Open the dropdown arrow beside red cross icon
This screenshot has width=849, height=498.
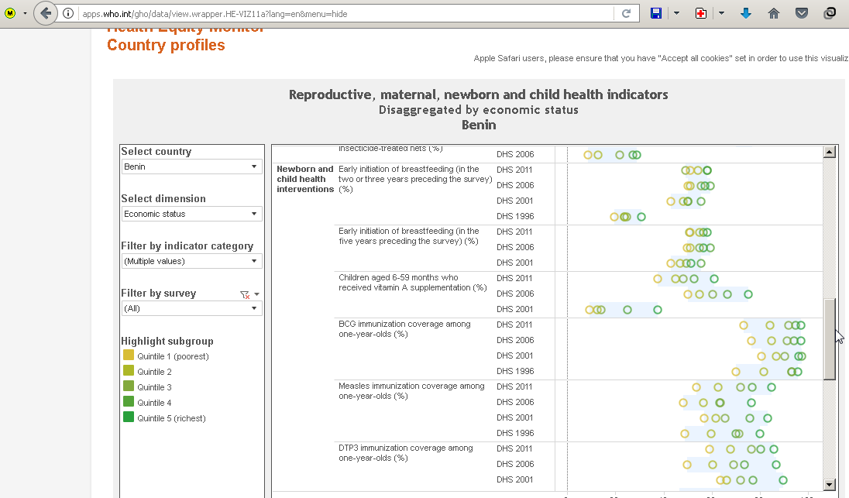click(721, 13)
